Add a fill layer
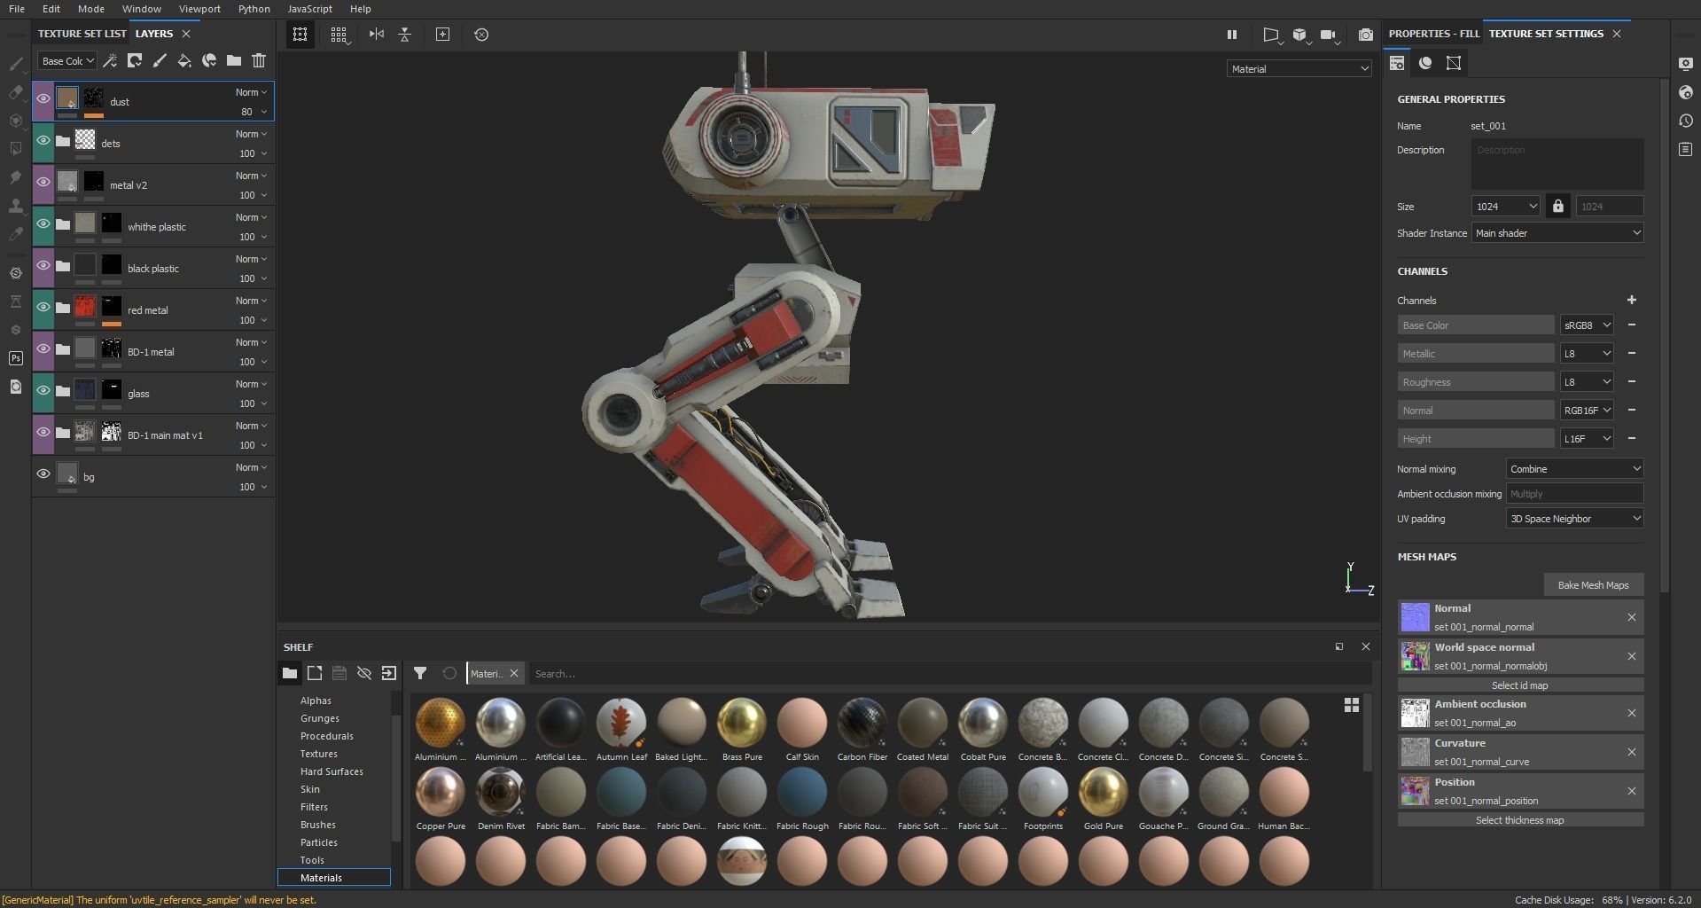Screen dimensions: 1701x908 coord(184,60)
